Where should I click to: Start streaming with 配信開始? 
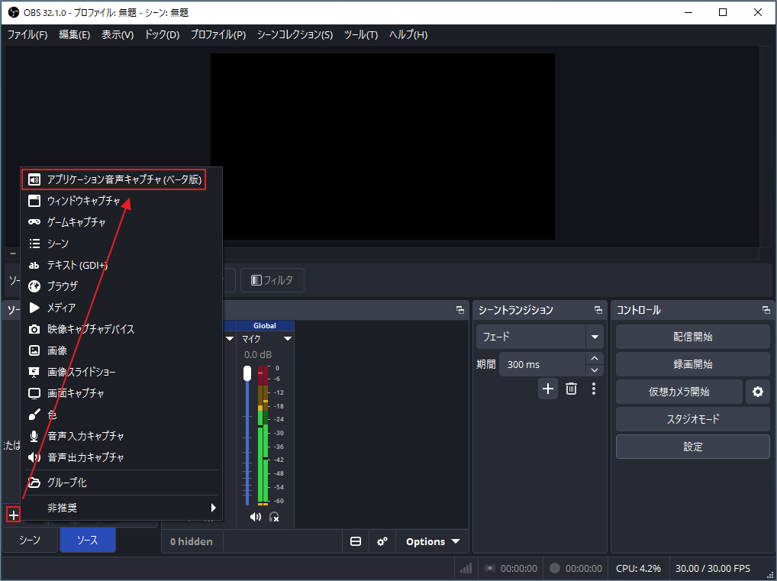pos(693,337)
